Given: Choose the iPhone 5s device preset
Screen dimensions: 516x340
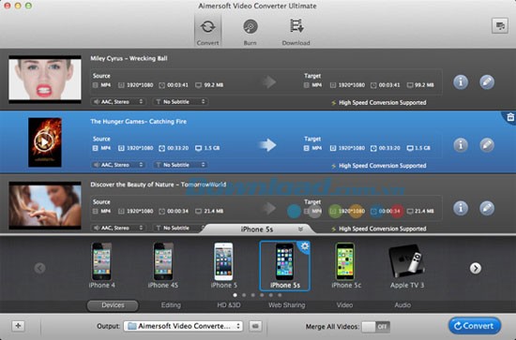Looking at the screenshot, I should (x=284, y=266).
